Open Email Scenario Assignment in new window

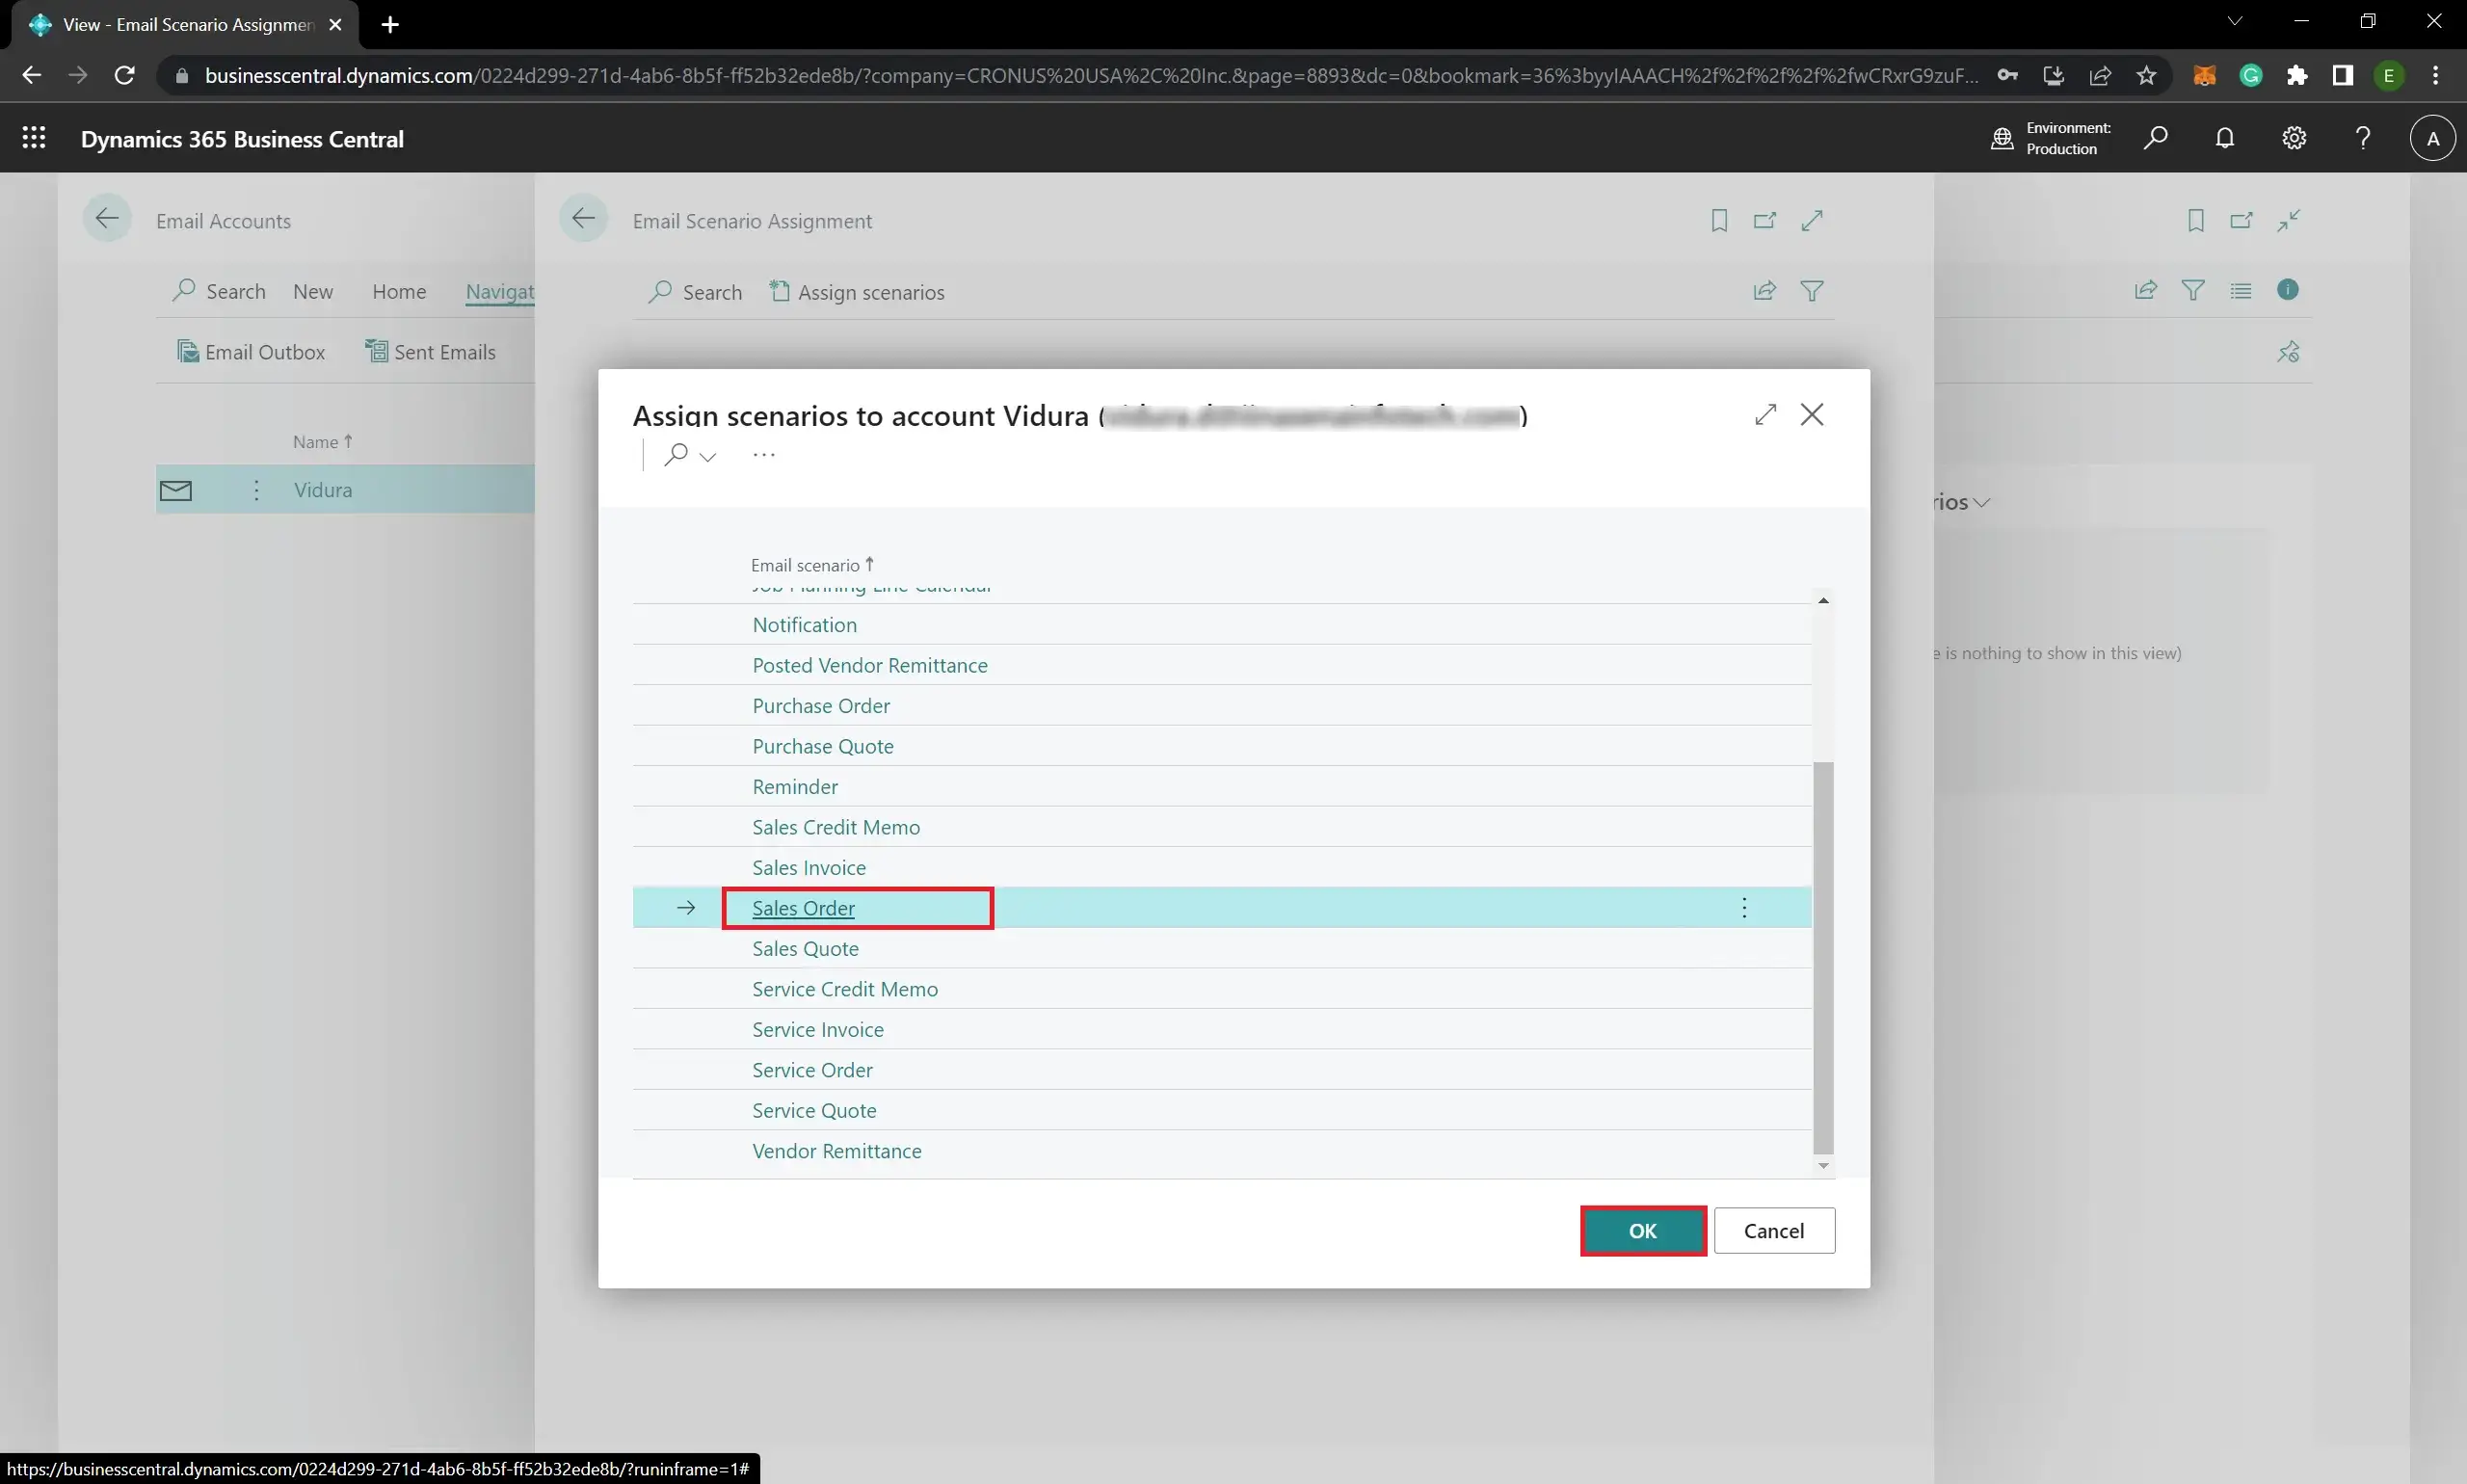pyautogui.click(x=1765, y=220)
